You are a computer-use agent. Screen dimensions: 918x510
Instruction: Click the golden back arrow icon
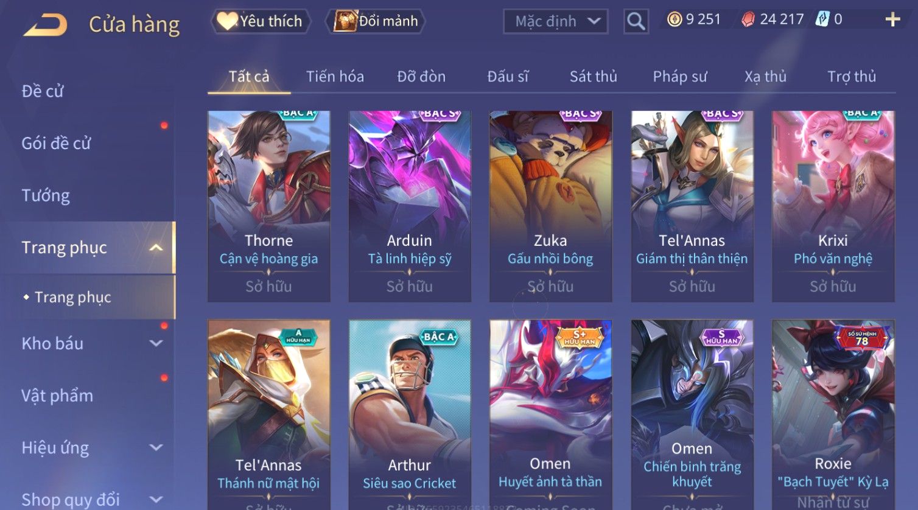click(44, 25)
